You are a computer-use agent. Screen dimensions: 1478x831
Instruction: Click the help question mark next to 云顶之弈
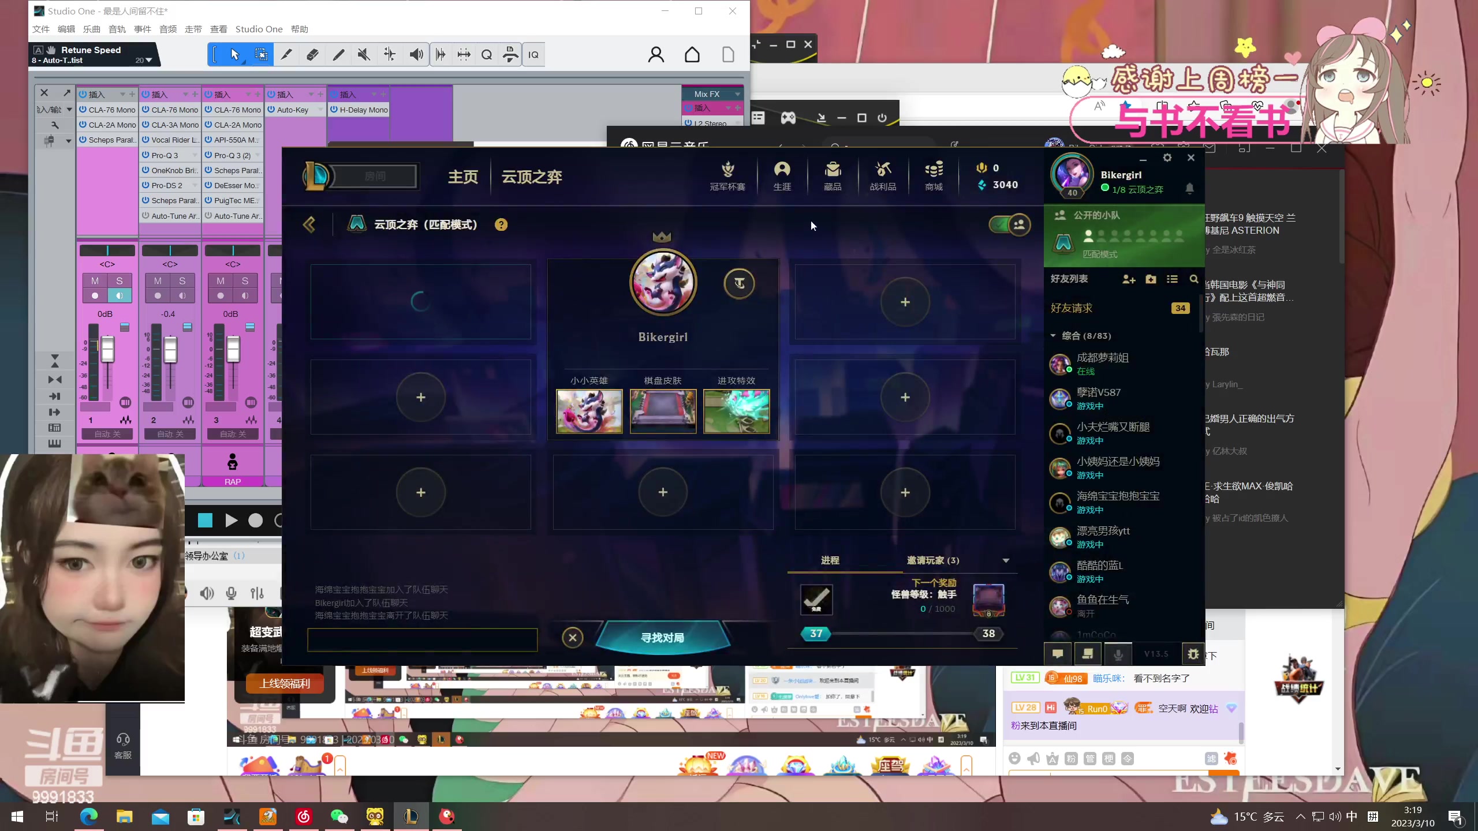click(501, 224)
